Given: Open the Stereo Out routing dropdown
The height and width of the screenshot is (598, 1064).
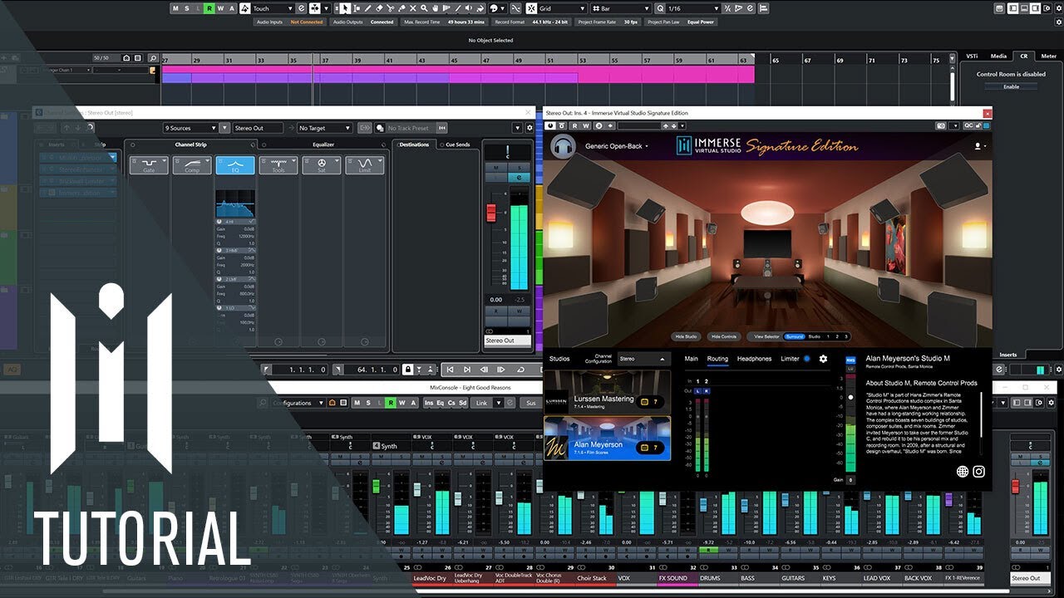Looking at the screenshot, I should click(258, 128).
